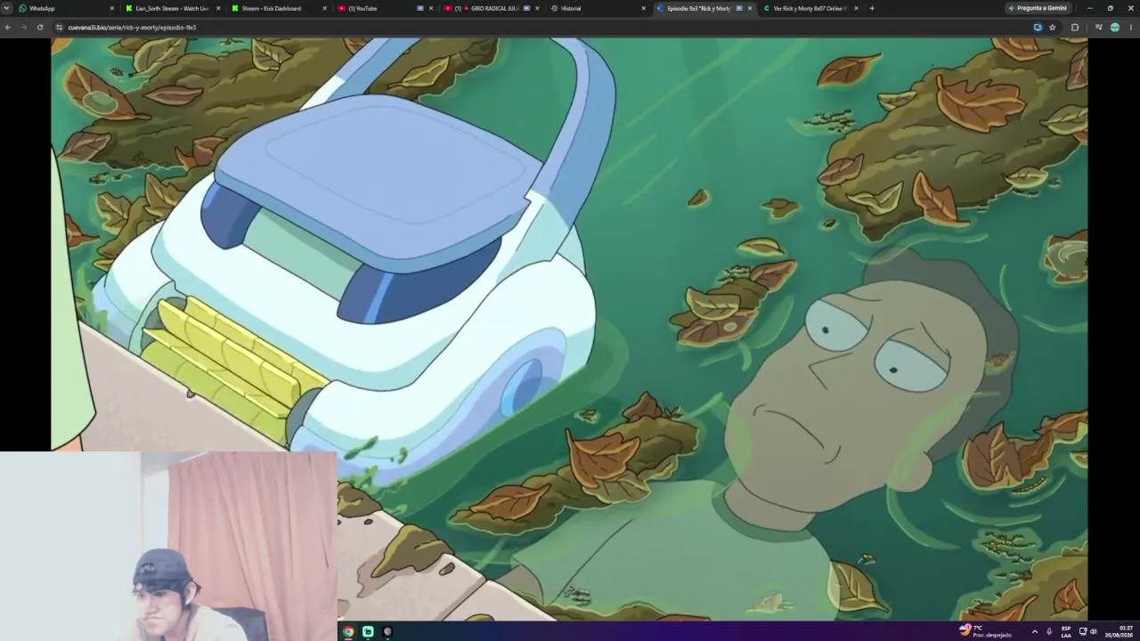This screenshot has height=641, width=1140.
Task: Click the blue screen-share icon in the address bar
Action: 1038,28
